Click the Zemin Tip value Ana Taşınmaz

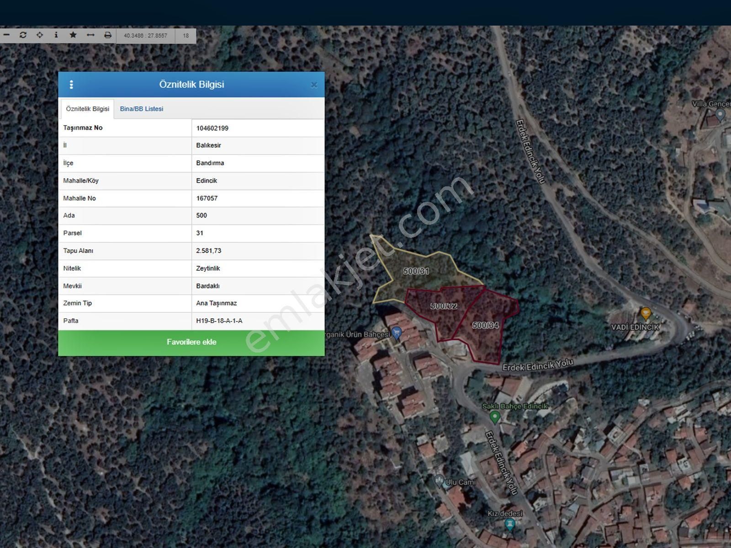coord(217,303)
